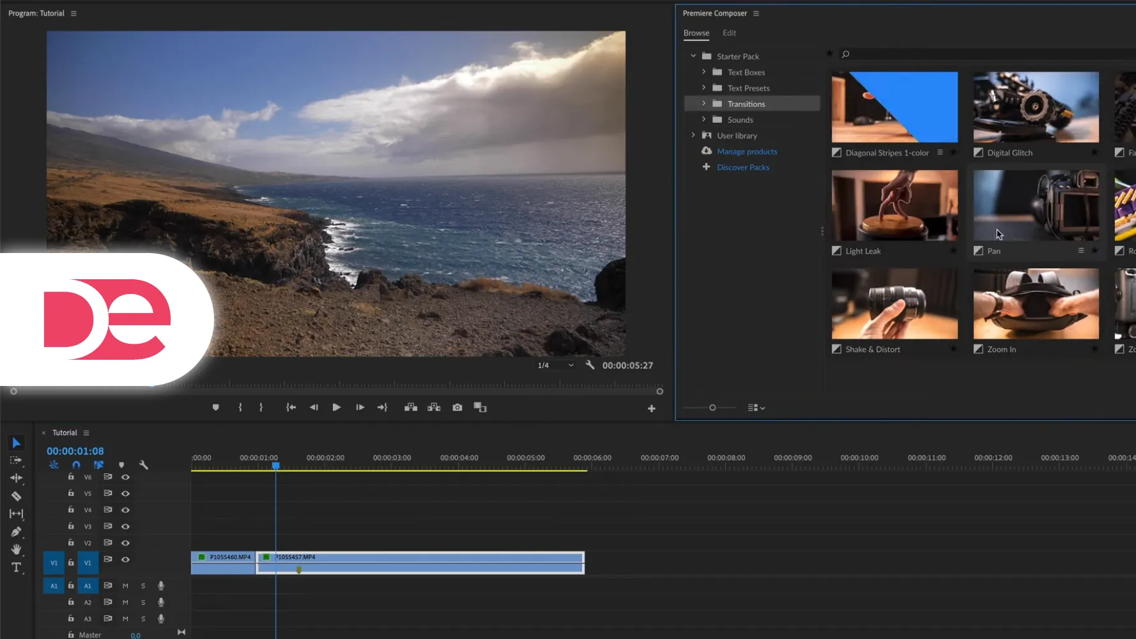Select the Type tool
This screenshot has height=639, width=1136.
(x=16, y=567)
